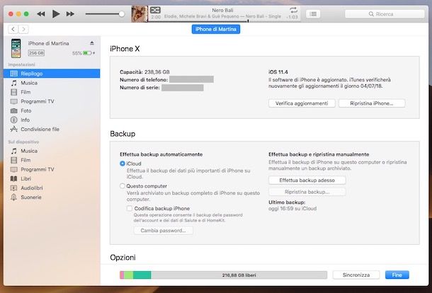Toggle the shuffle icon
This screenshot has height=293, width=432.
[x=155, y=10]
